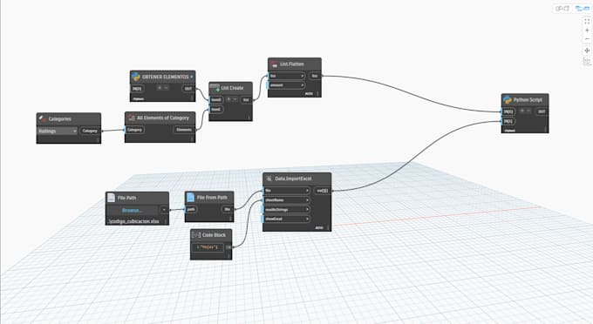
Task: Add an input port on List Create
Action: pos(228,99)
